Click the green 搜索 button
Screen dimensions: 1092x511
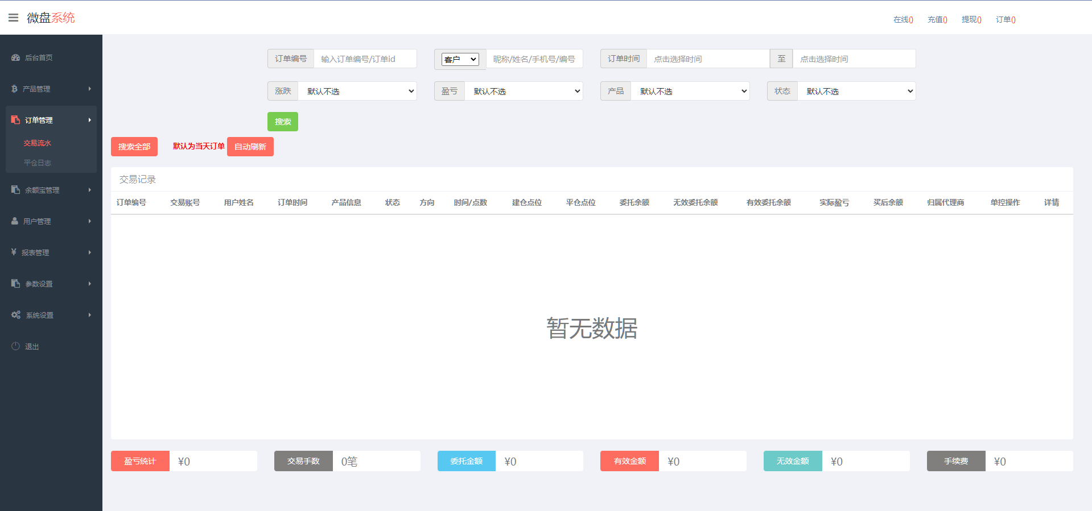click(282, 122)
